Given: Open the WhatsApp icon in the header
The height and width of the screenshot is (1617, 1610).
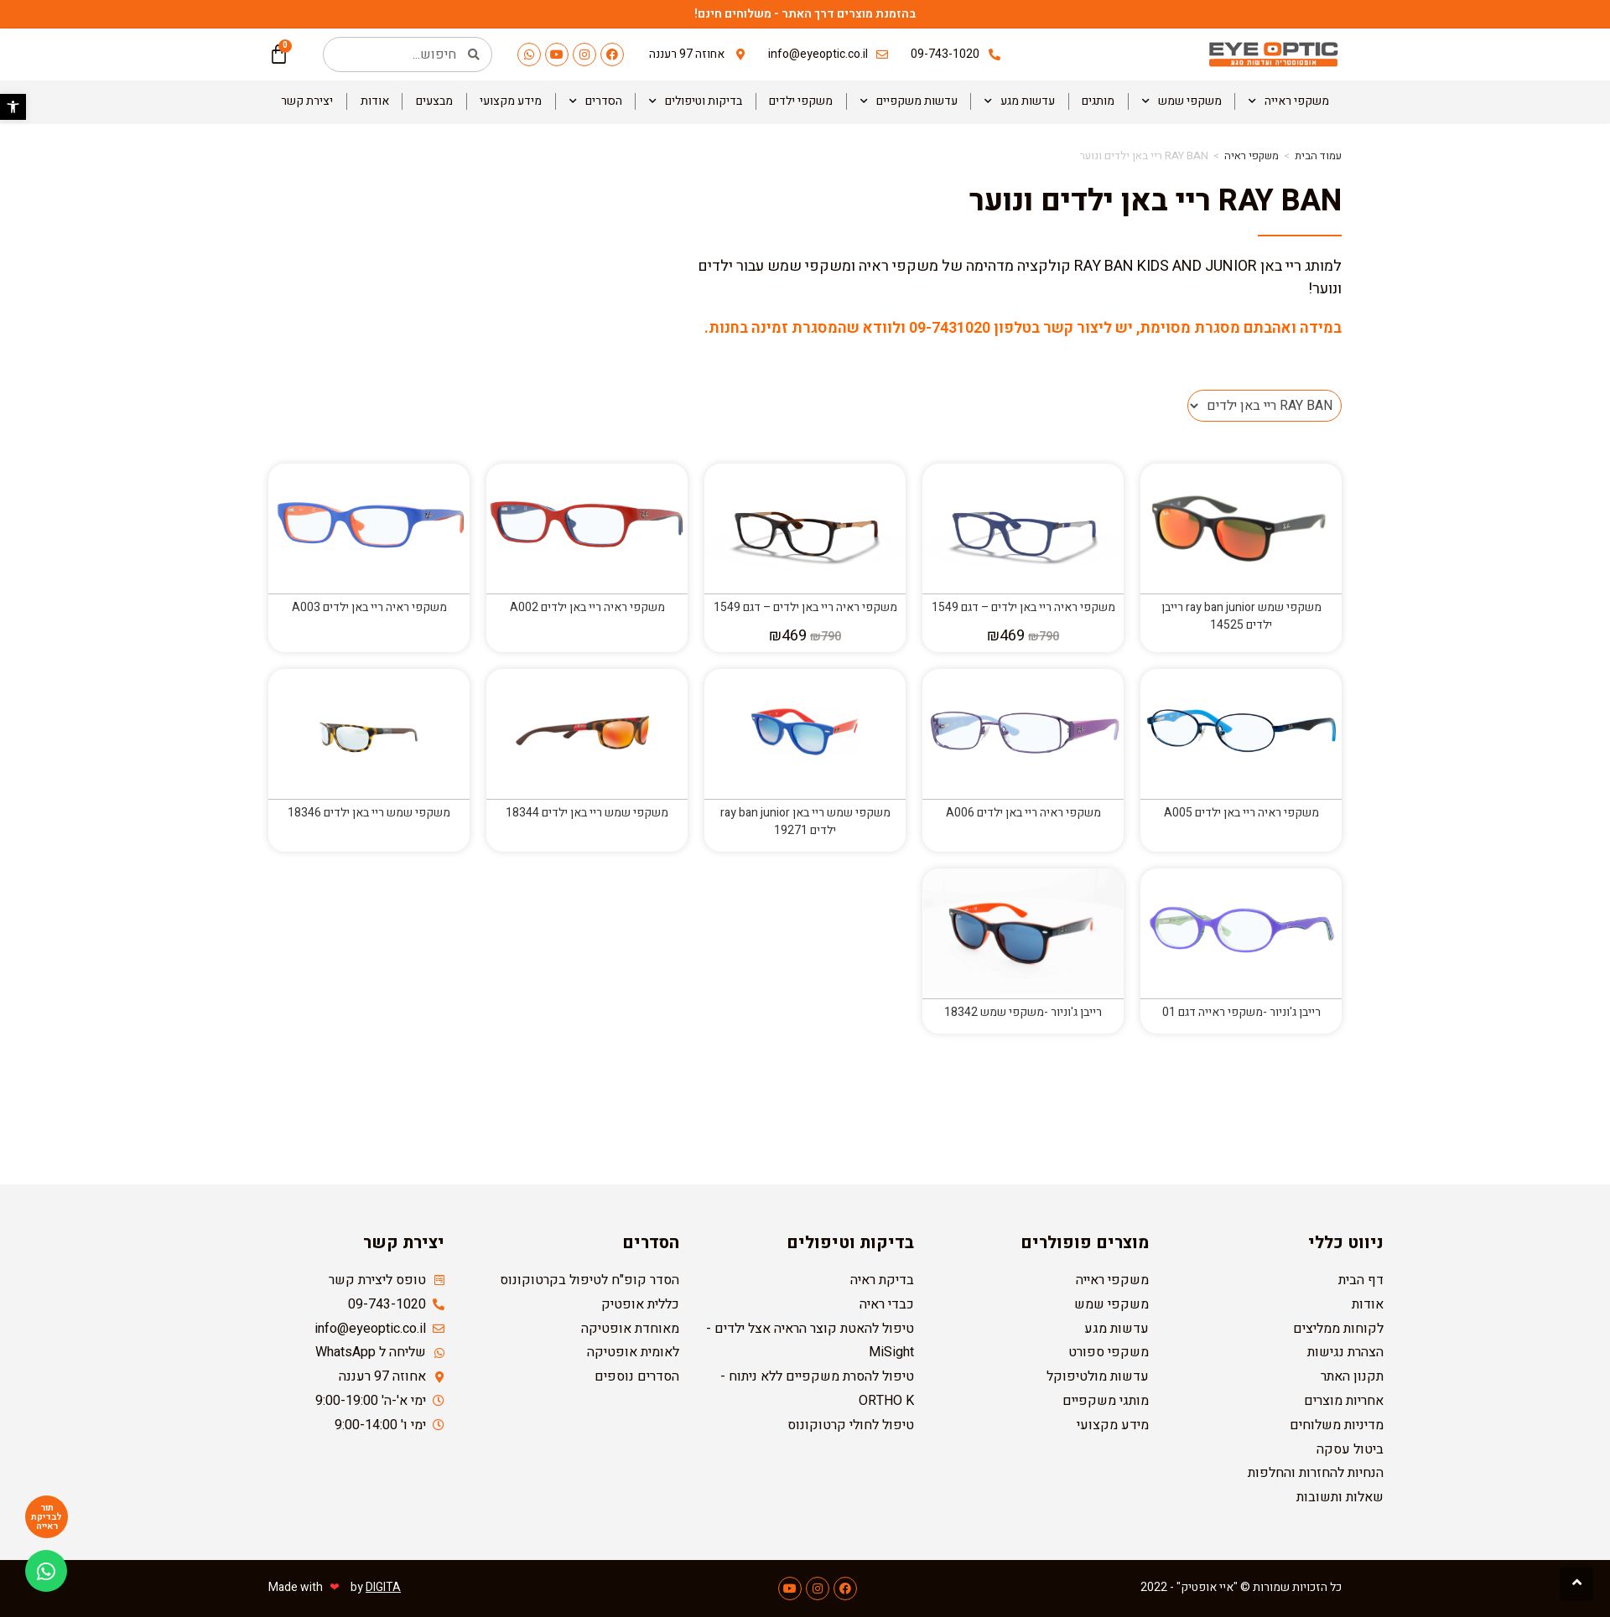Looking at the screenshot, I should 529,54.
